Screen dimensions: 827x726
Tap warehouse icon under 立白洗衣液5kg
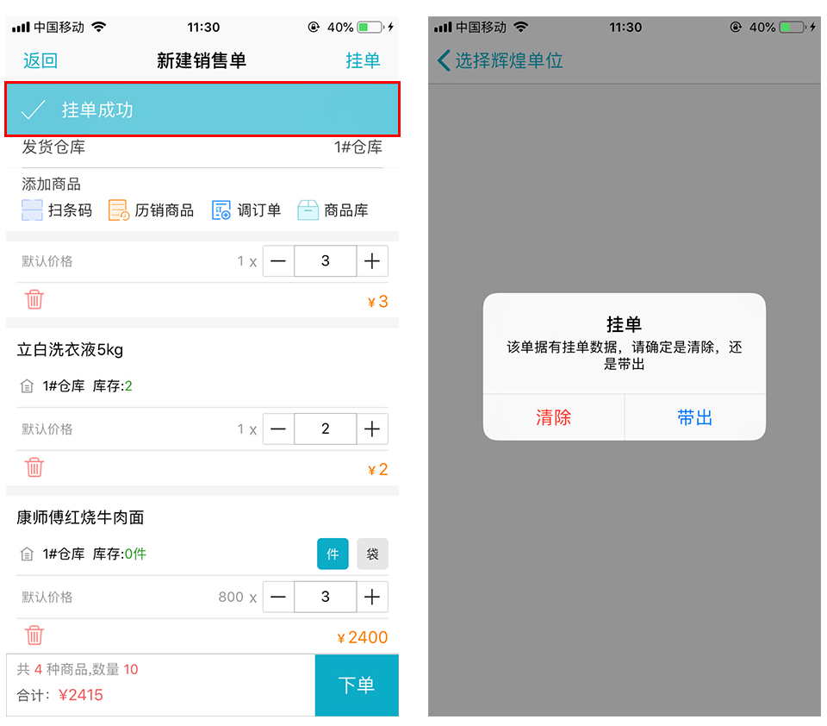[27, 386]
